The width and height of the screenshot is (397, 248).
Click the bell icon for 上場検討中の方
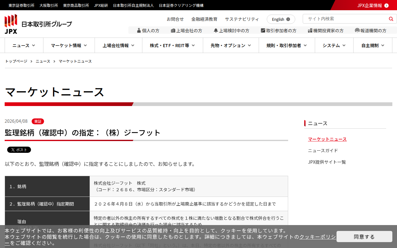216,30
